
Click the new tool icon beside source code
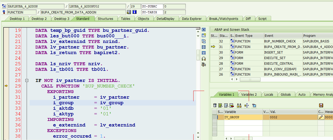point(204,35)
